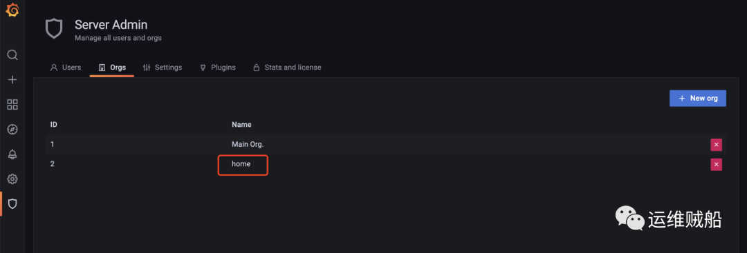Open the Alerting bell icon
Screen dimensions: 747x253
click(12, 154)
